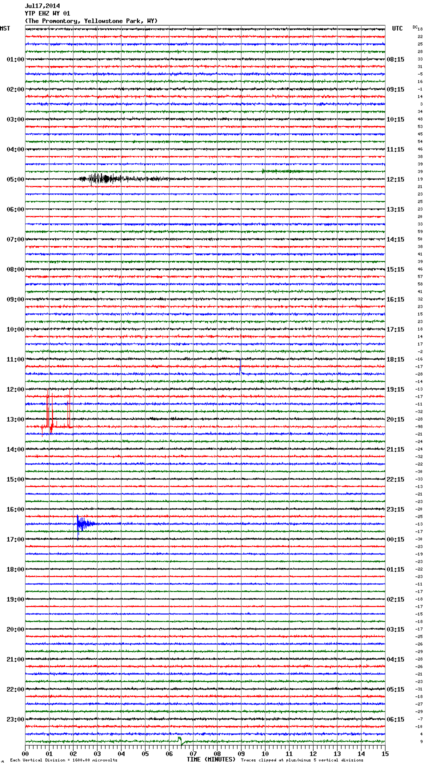
Task: Click the 17:15 UTC time label
Action: coord(395,329)
